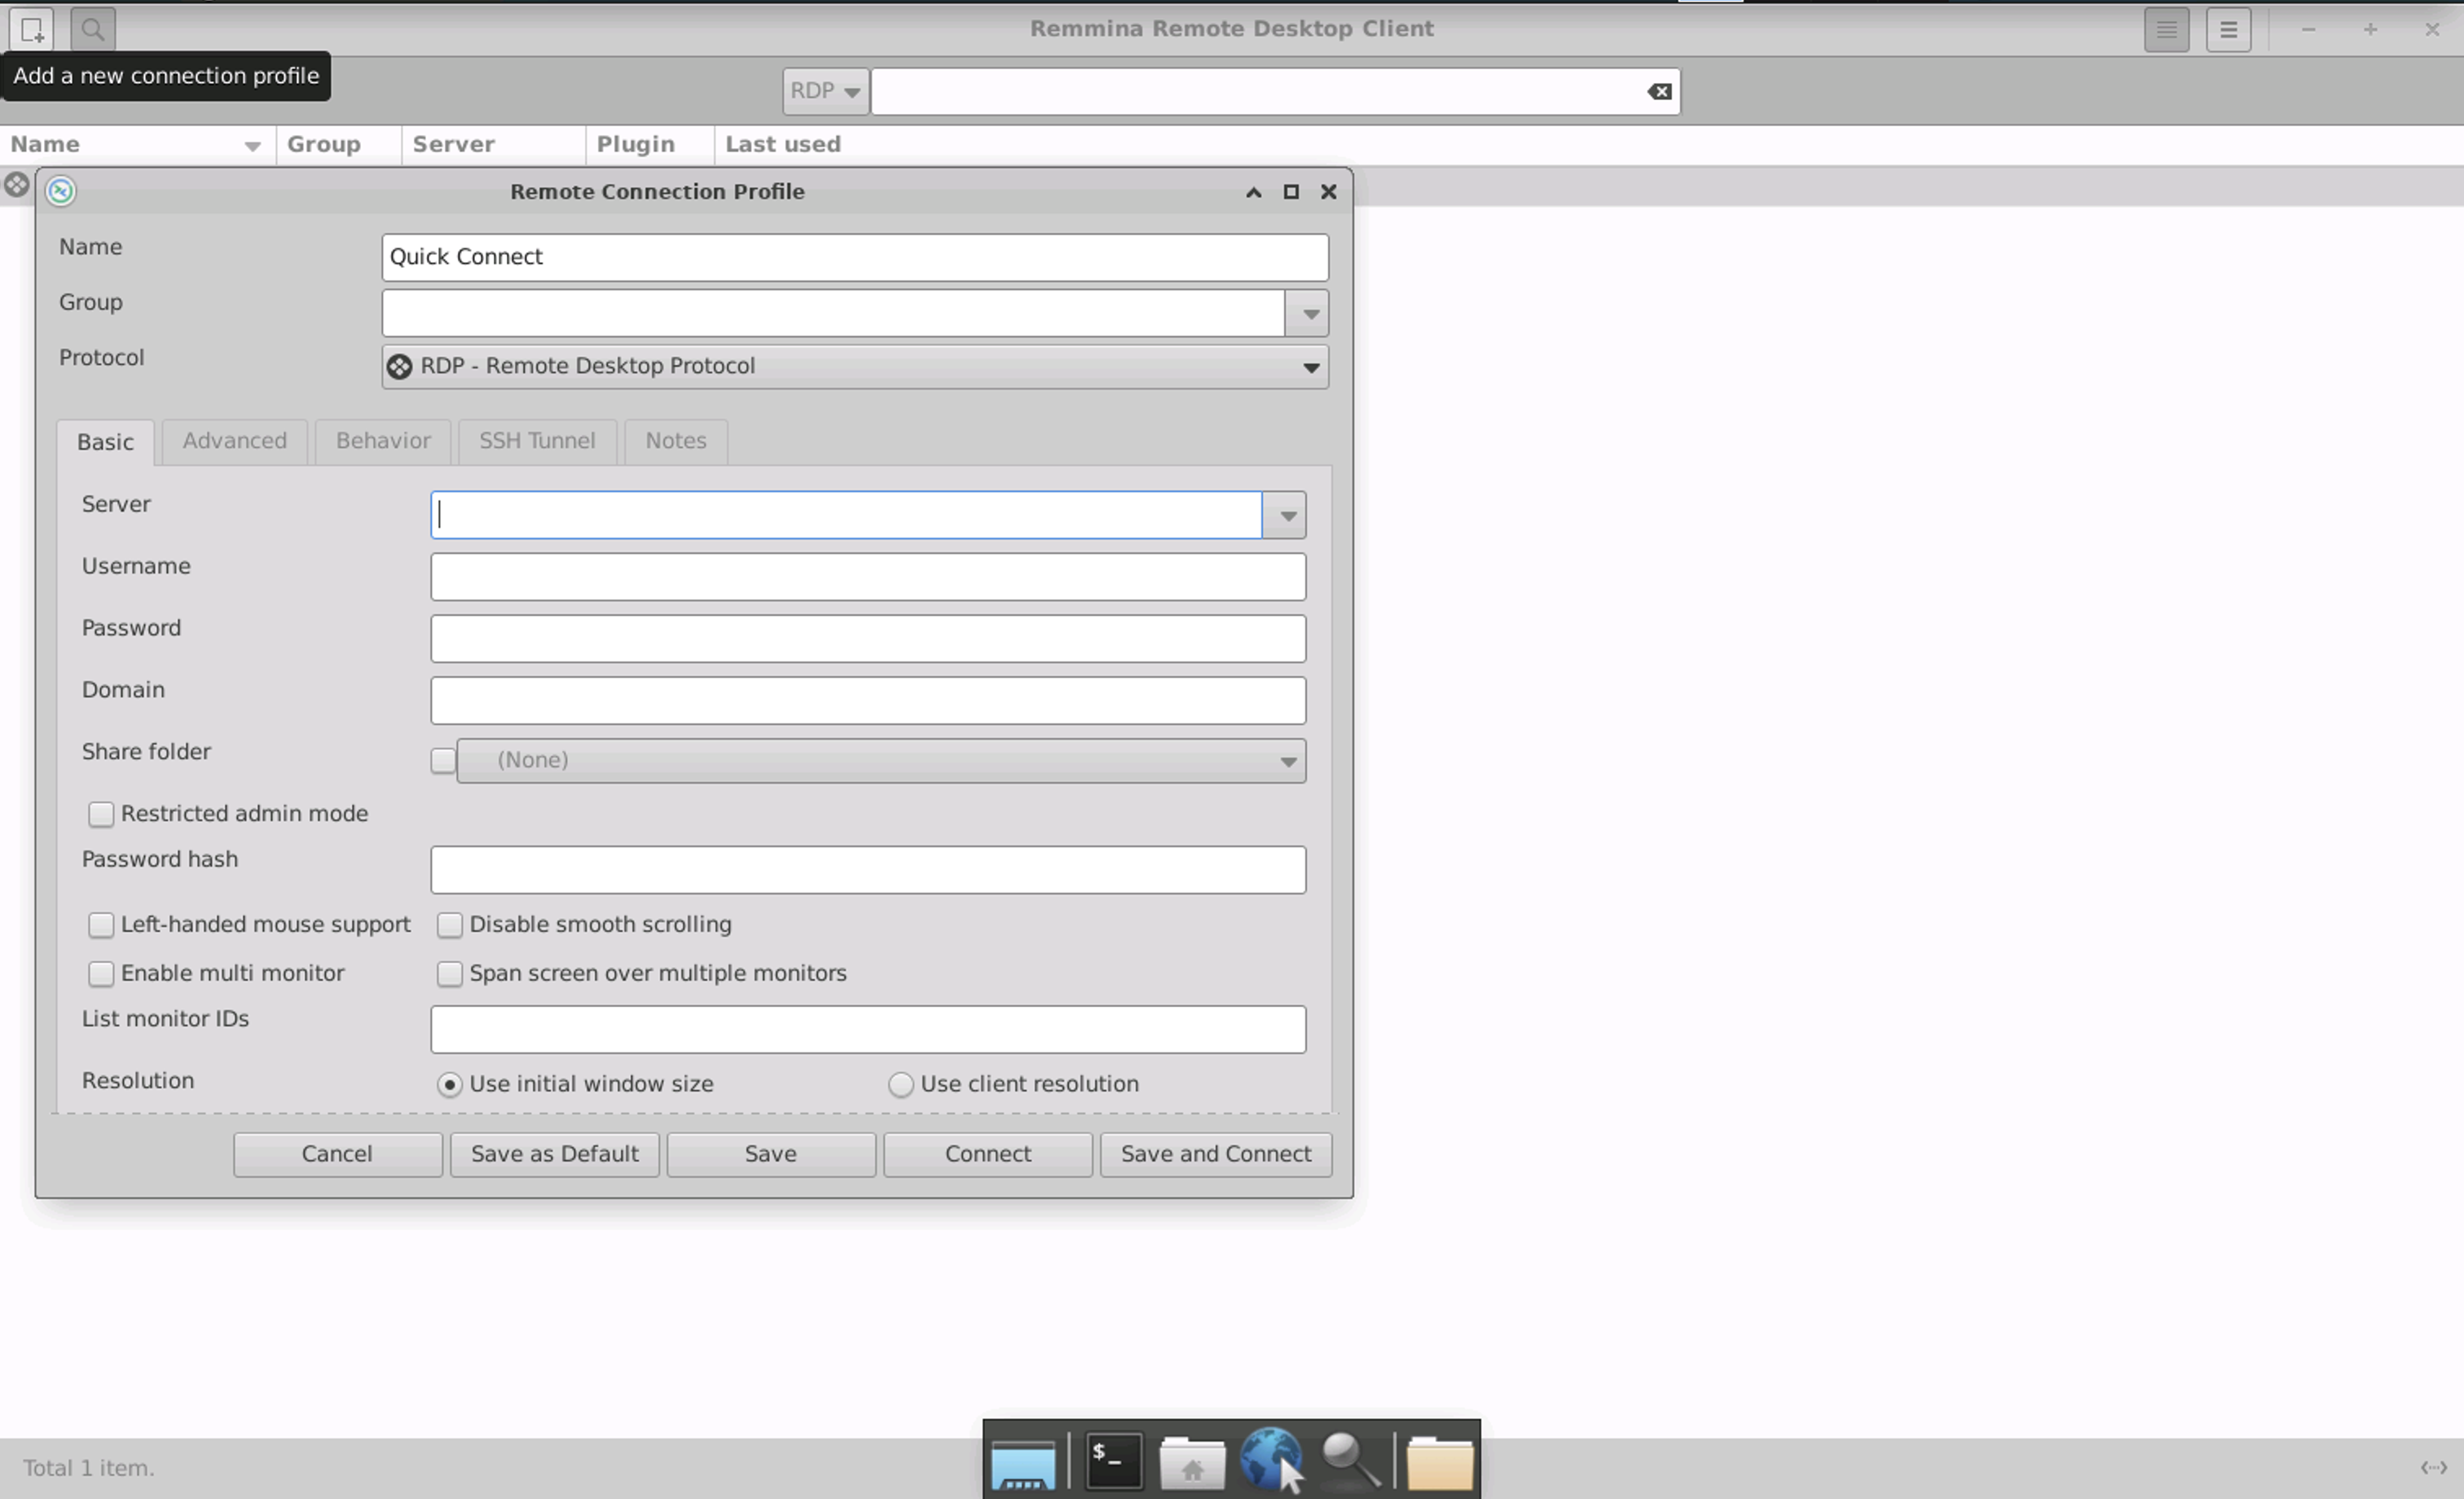Close the Remote Connection Profile dialog
The image size is (2464, 1499).
(x=1328, y=191)
